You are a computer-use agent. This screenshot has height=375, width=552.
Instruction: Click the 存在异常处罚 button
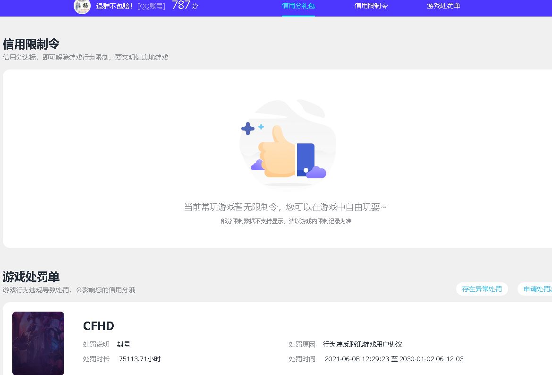coord(482,289)
